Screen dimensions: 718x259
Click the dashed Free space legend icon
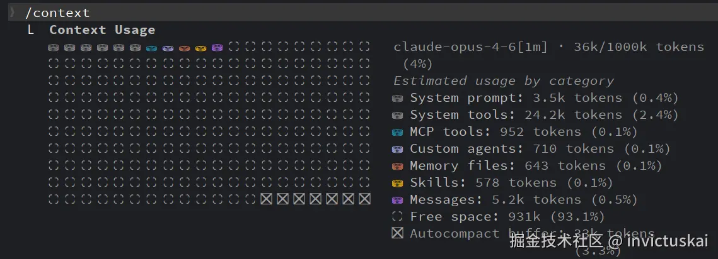point(398,217)
